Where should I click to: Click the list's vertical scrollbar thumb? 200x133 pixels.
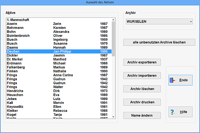point(113,39)
